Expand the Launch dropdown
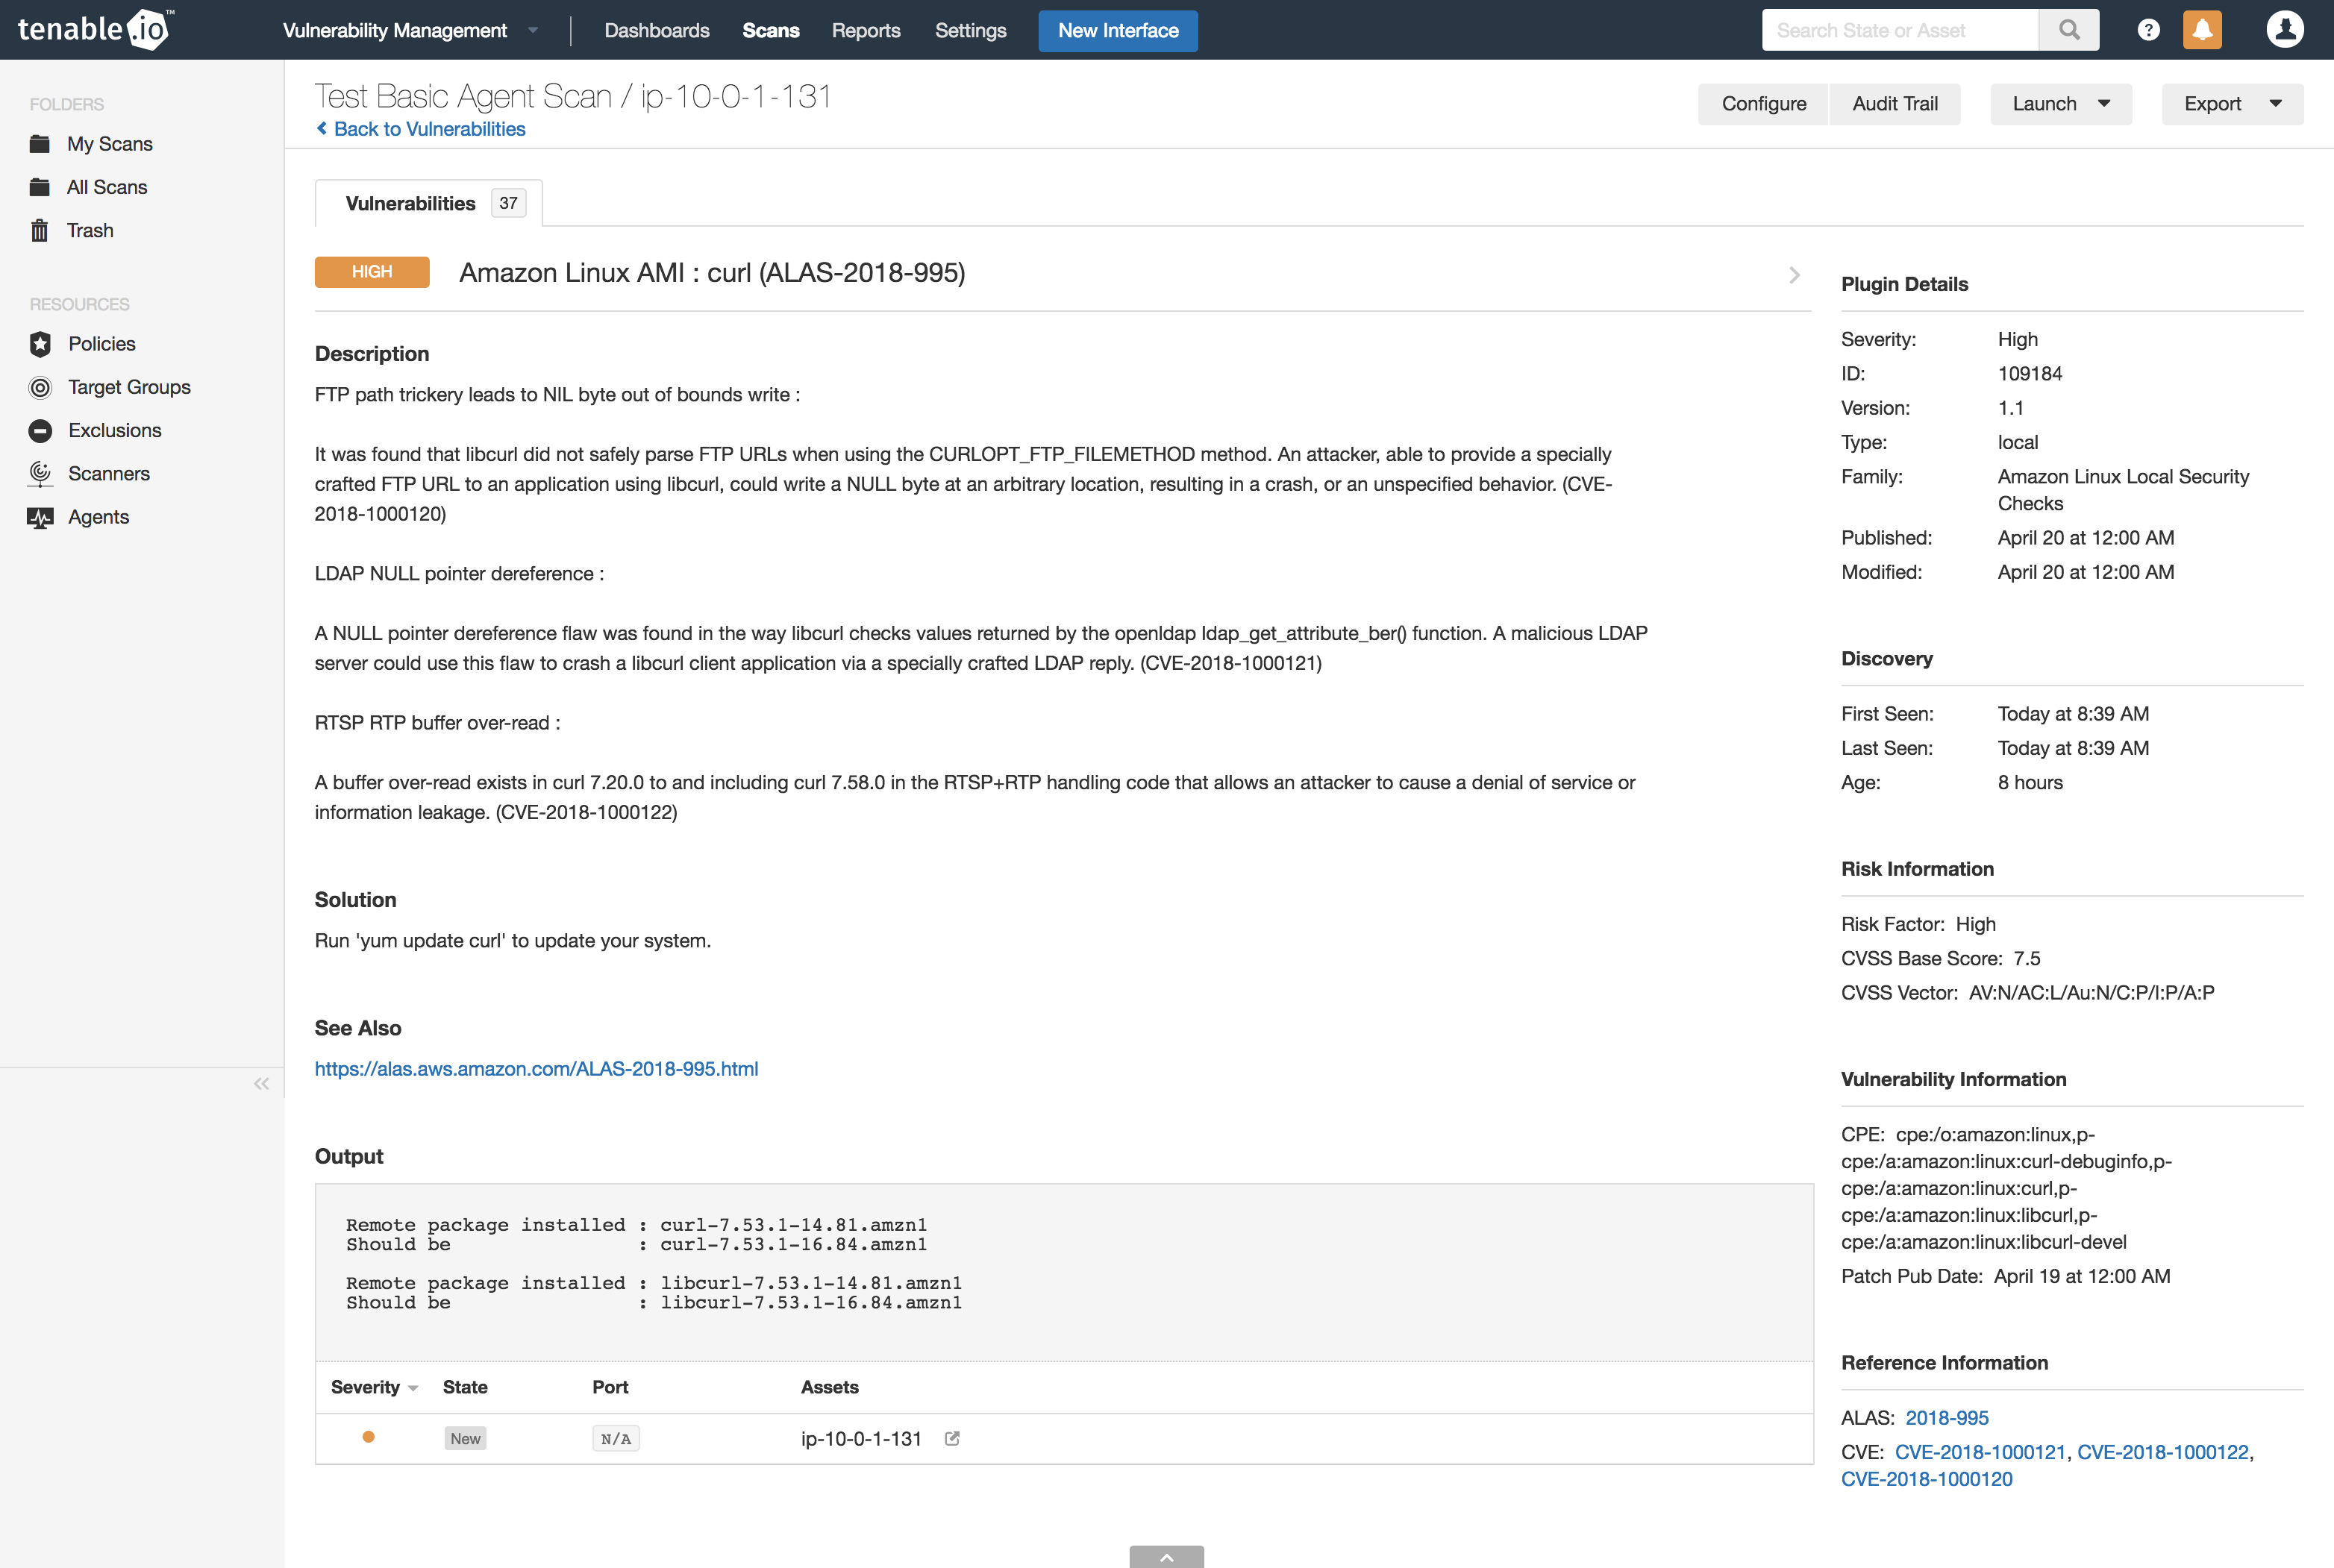Viewport: 2334px width, 1568px height. 2060,103
